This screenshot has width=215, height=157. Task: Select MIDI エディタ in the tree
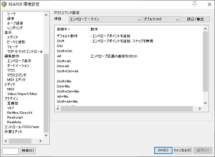coord(16,80)
